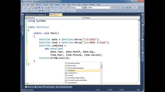The image size is (165, 92).
Task: Start debugging with the green play icon
Action: click(69, 8)
